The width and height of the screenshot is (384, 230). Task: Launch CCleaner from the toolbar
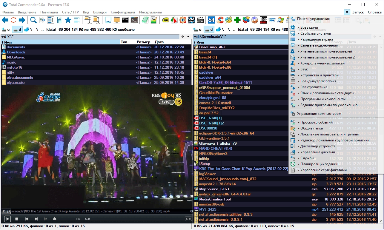pos(220,20)
